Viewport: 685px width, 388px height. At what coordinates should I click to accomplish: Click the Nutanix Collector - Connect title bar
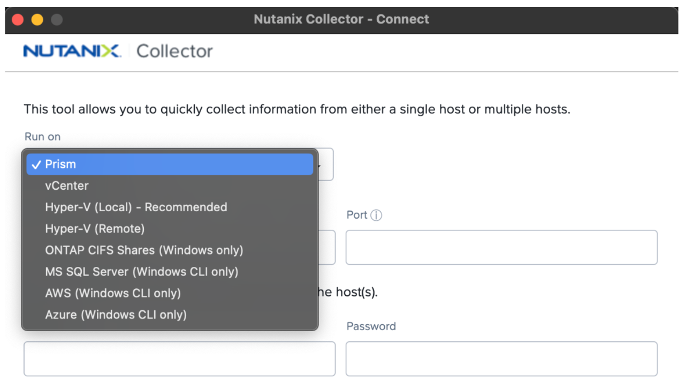341,19
